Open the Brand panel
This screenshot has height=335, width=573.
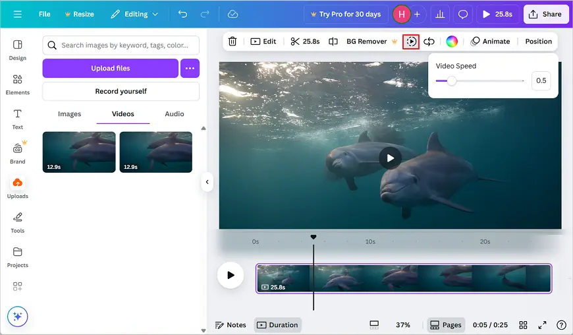[x=18, y=153]
